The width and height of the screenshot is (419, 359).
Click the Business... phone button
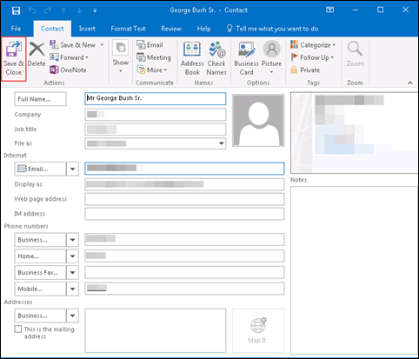40,240
